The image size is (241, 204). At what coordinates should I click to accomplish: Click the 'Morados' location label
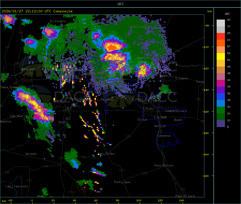click(31, 154)
